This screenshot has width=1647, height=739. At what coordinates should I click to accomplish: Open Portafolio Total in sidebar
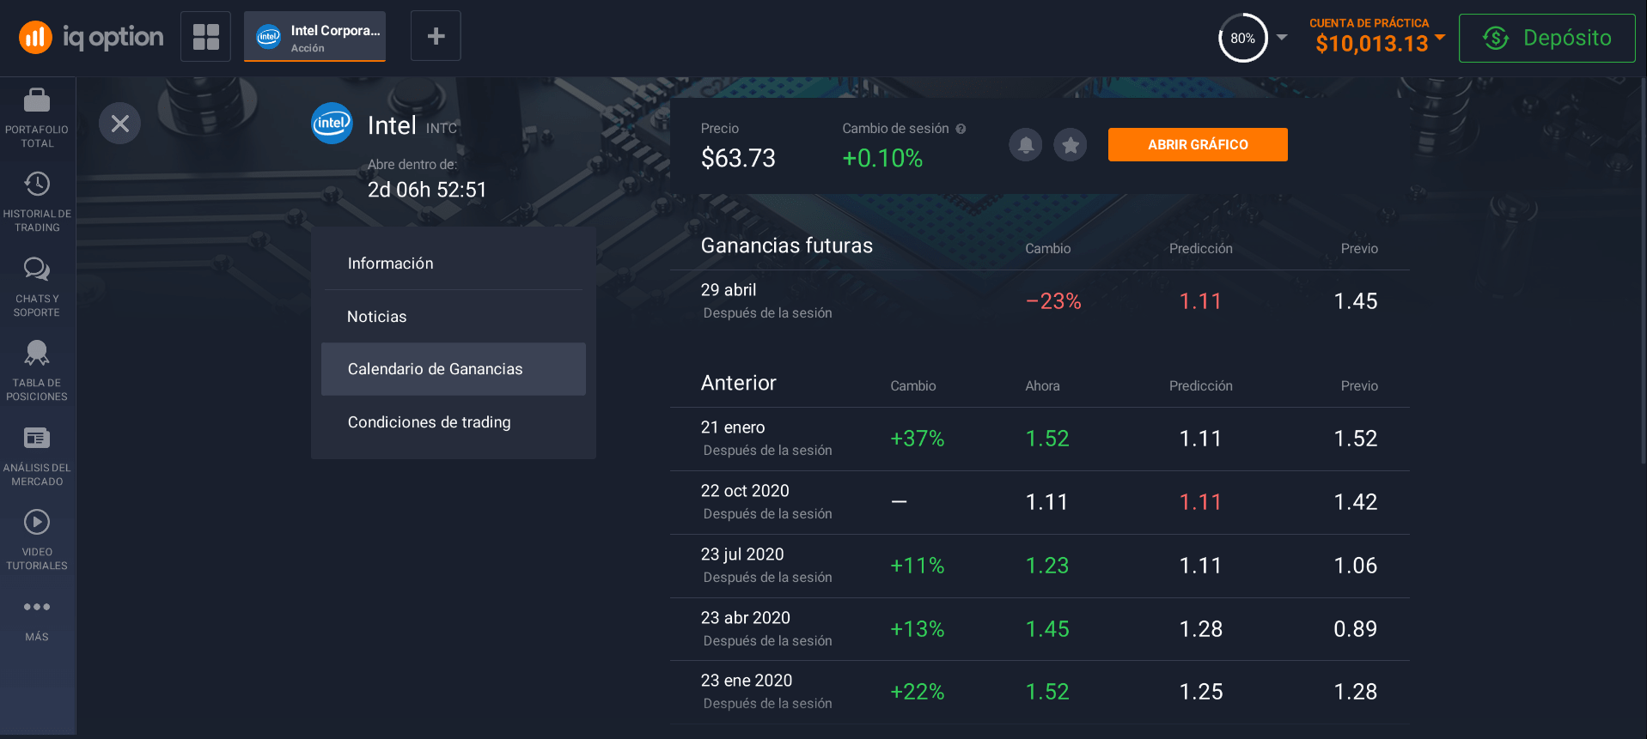pyautogui.click(x=37, y=118)
